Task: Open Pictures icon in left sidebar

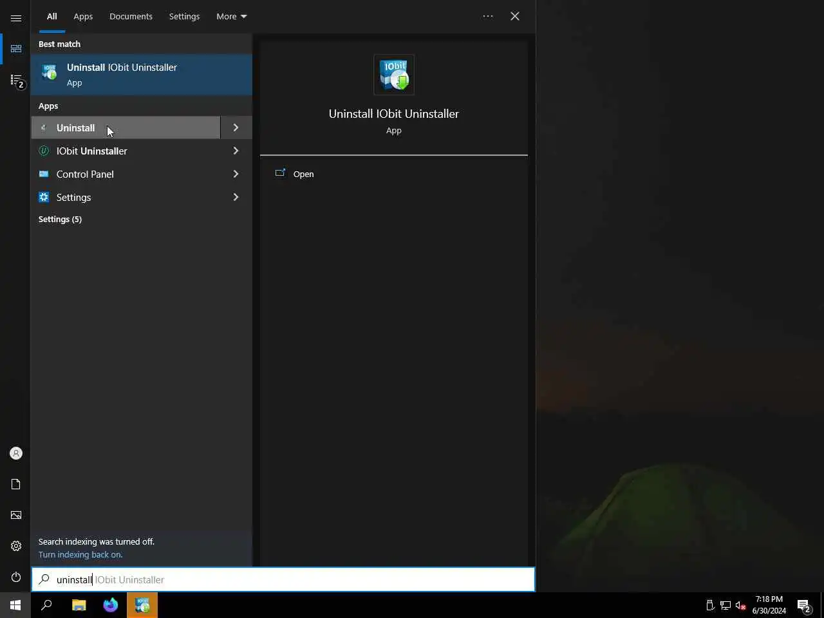Action: point(16,515)
